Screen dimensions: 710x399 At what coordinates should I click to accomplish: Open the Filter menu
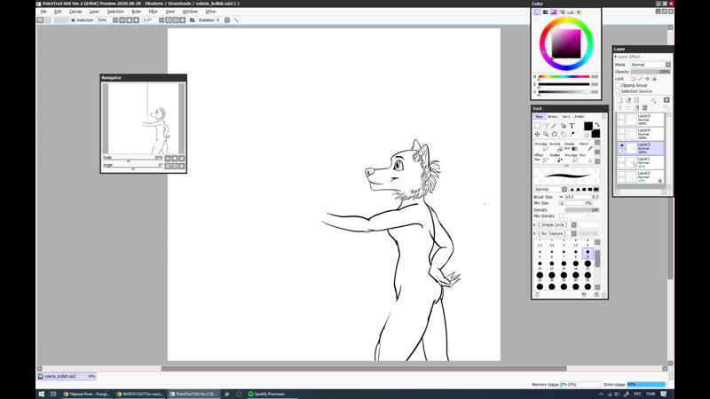point(153,12)
